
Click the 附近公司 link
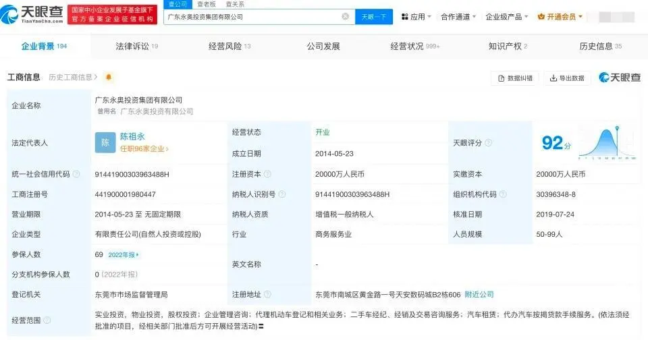point(479,295)
